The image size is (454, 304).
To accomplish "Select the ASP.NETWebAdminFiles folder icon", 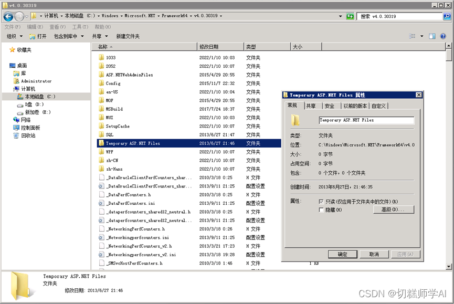I will pyautogui.click(x=101, y=75).
